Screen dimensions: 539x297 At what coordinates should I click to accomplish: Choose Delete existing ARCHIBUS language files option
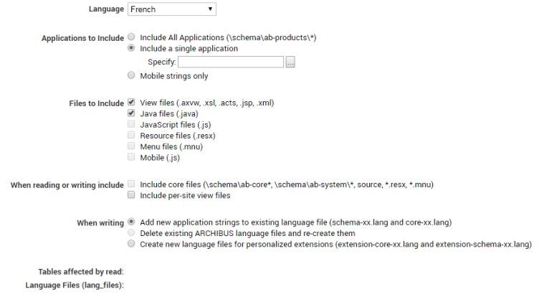131,233
